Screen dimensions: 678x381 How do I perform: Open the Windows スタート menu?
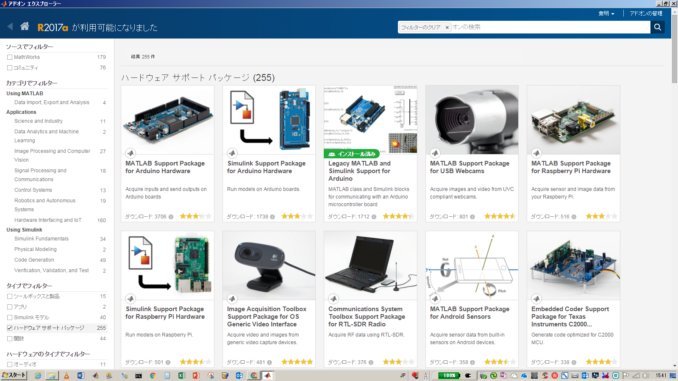(x=14, y=375)
